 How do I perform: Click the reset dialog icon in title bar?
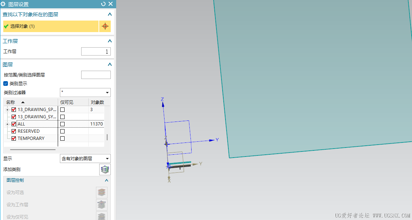point(103,4)
